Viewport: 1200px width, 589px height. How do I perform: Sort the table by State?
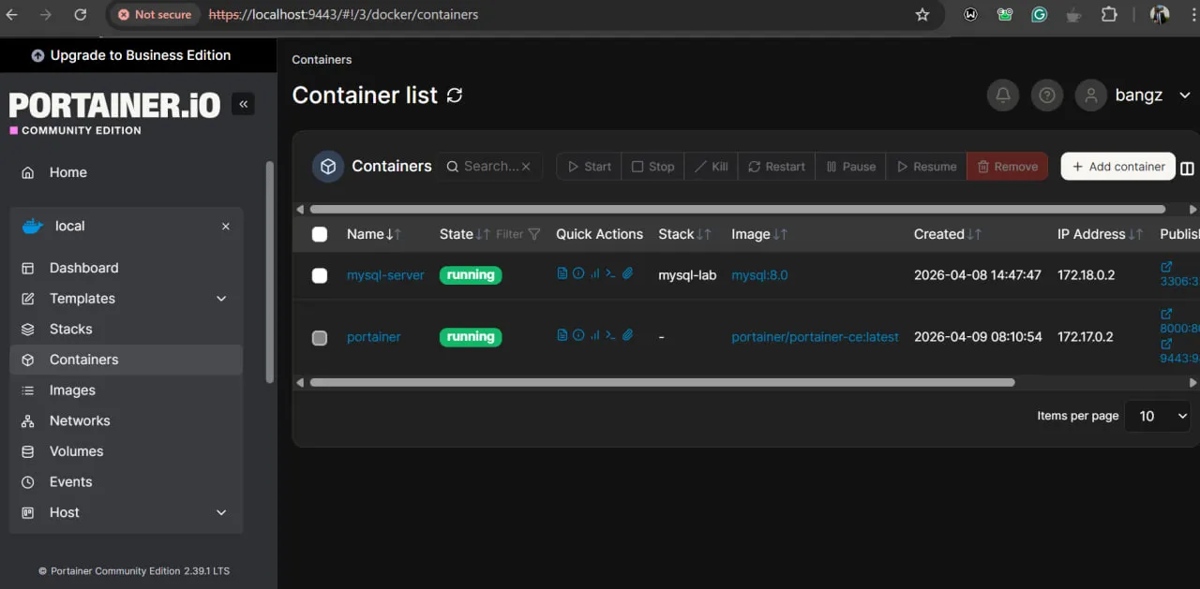coord(465,234)
